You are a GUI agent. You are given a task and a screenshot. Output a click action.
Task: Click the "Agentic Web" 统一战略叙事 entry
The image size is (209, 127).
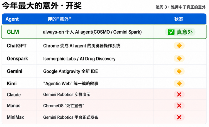71,84
